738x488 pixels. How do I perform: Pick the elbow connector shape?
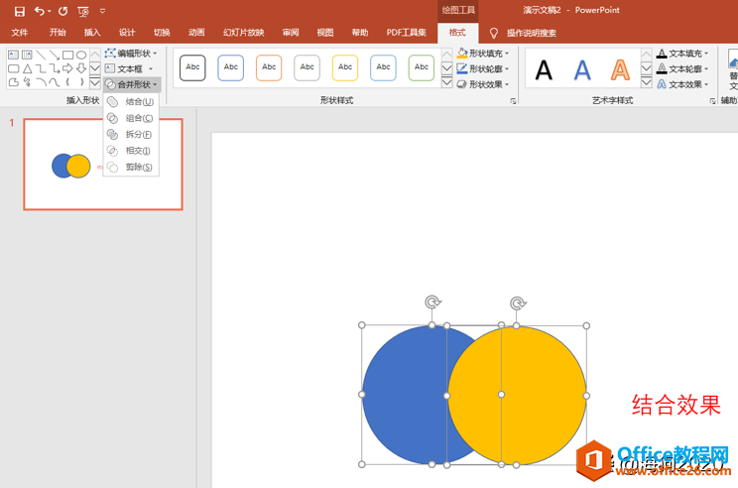(x=41, y=68)
